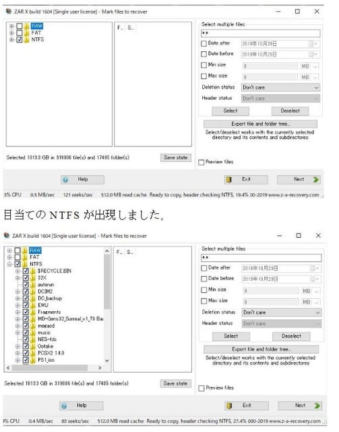Click the horizontal scrollbar thumb in folder tree
Image resolution: width=339 pixels, height=432 pixels.
(50, 368)
